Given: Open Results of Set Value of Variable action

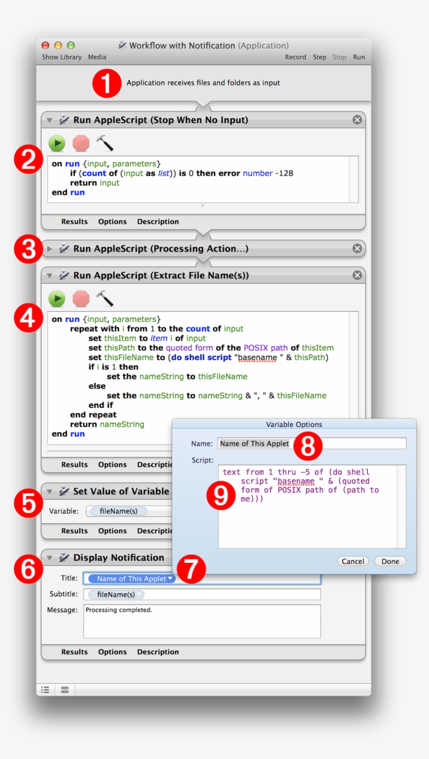Looking at the screenshot, I should click(x=74, y=531).
